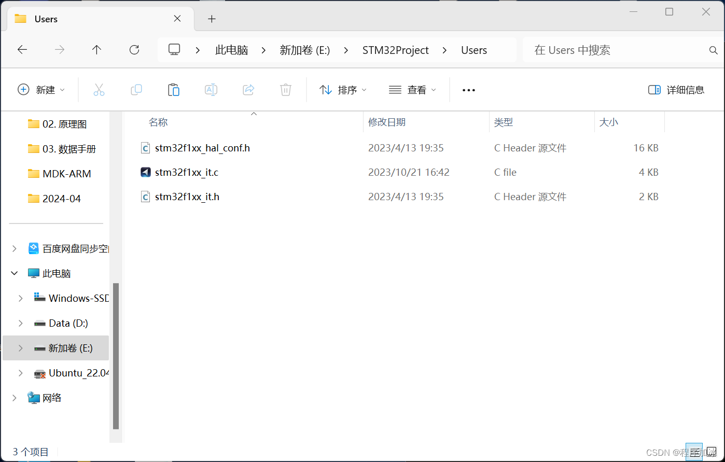Click the MDK-ARM folder icon

34,174
